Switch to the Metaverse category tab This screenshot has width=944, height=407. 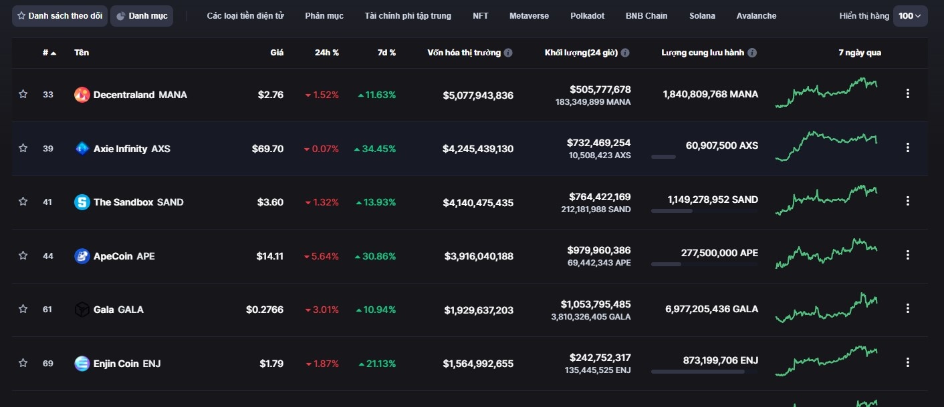529,15
